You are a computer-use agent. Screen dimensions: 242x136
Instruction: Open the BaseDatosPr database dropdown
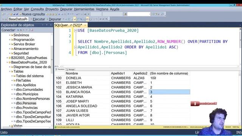[19, 19]
